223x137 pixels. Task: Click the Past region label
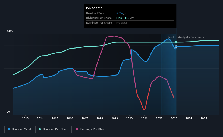(x=171, y=37)
